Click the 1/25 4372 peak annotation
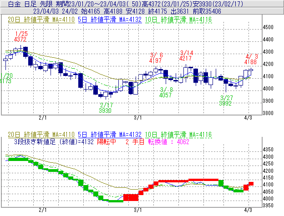 20,36
